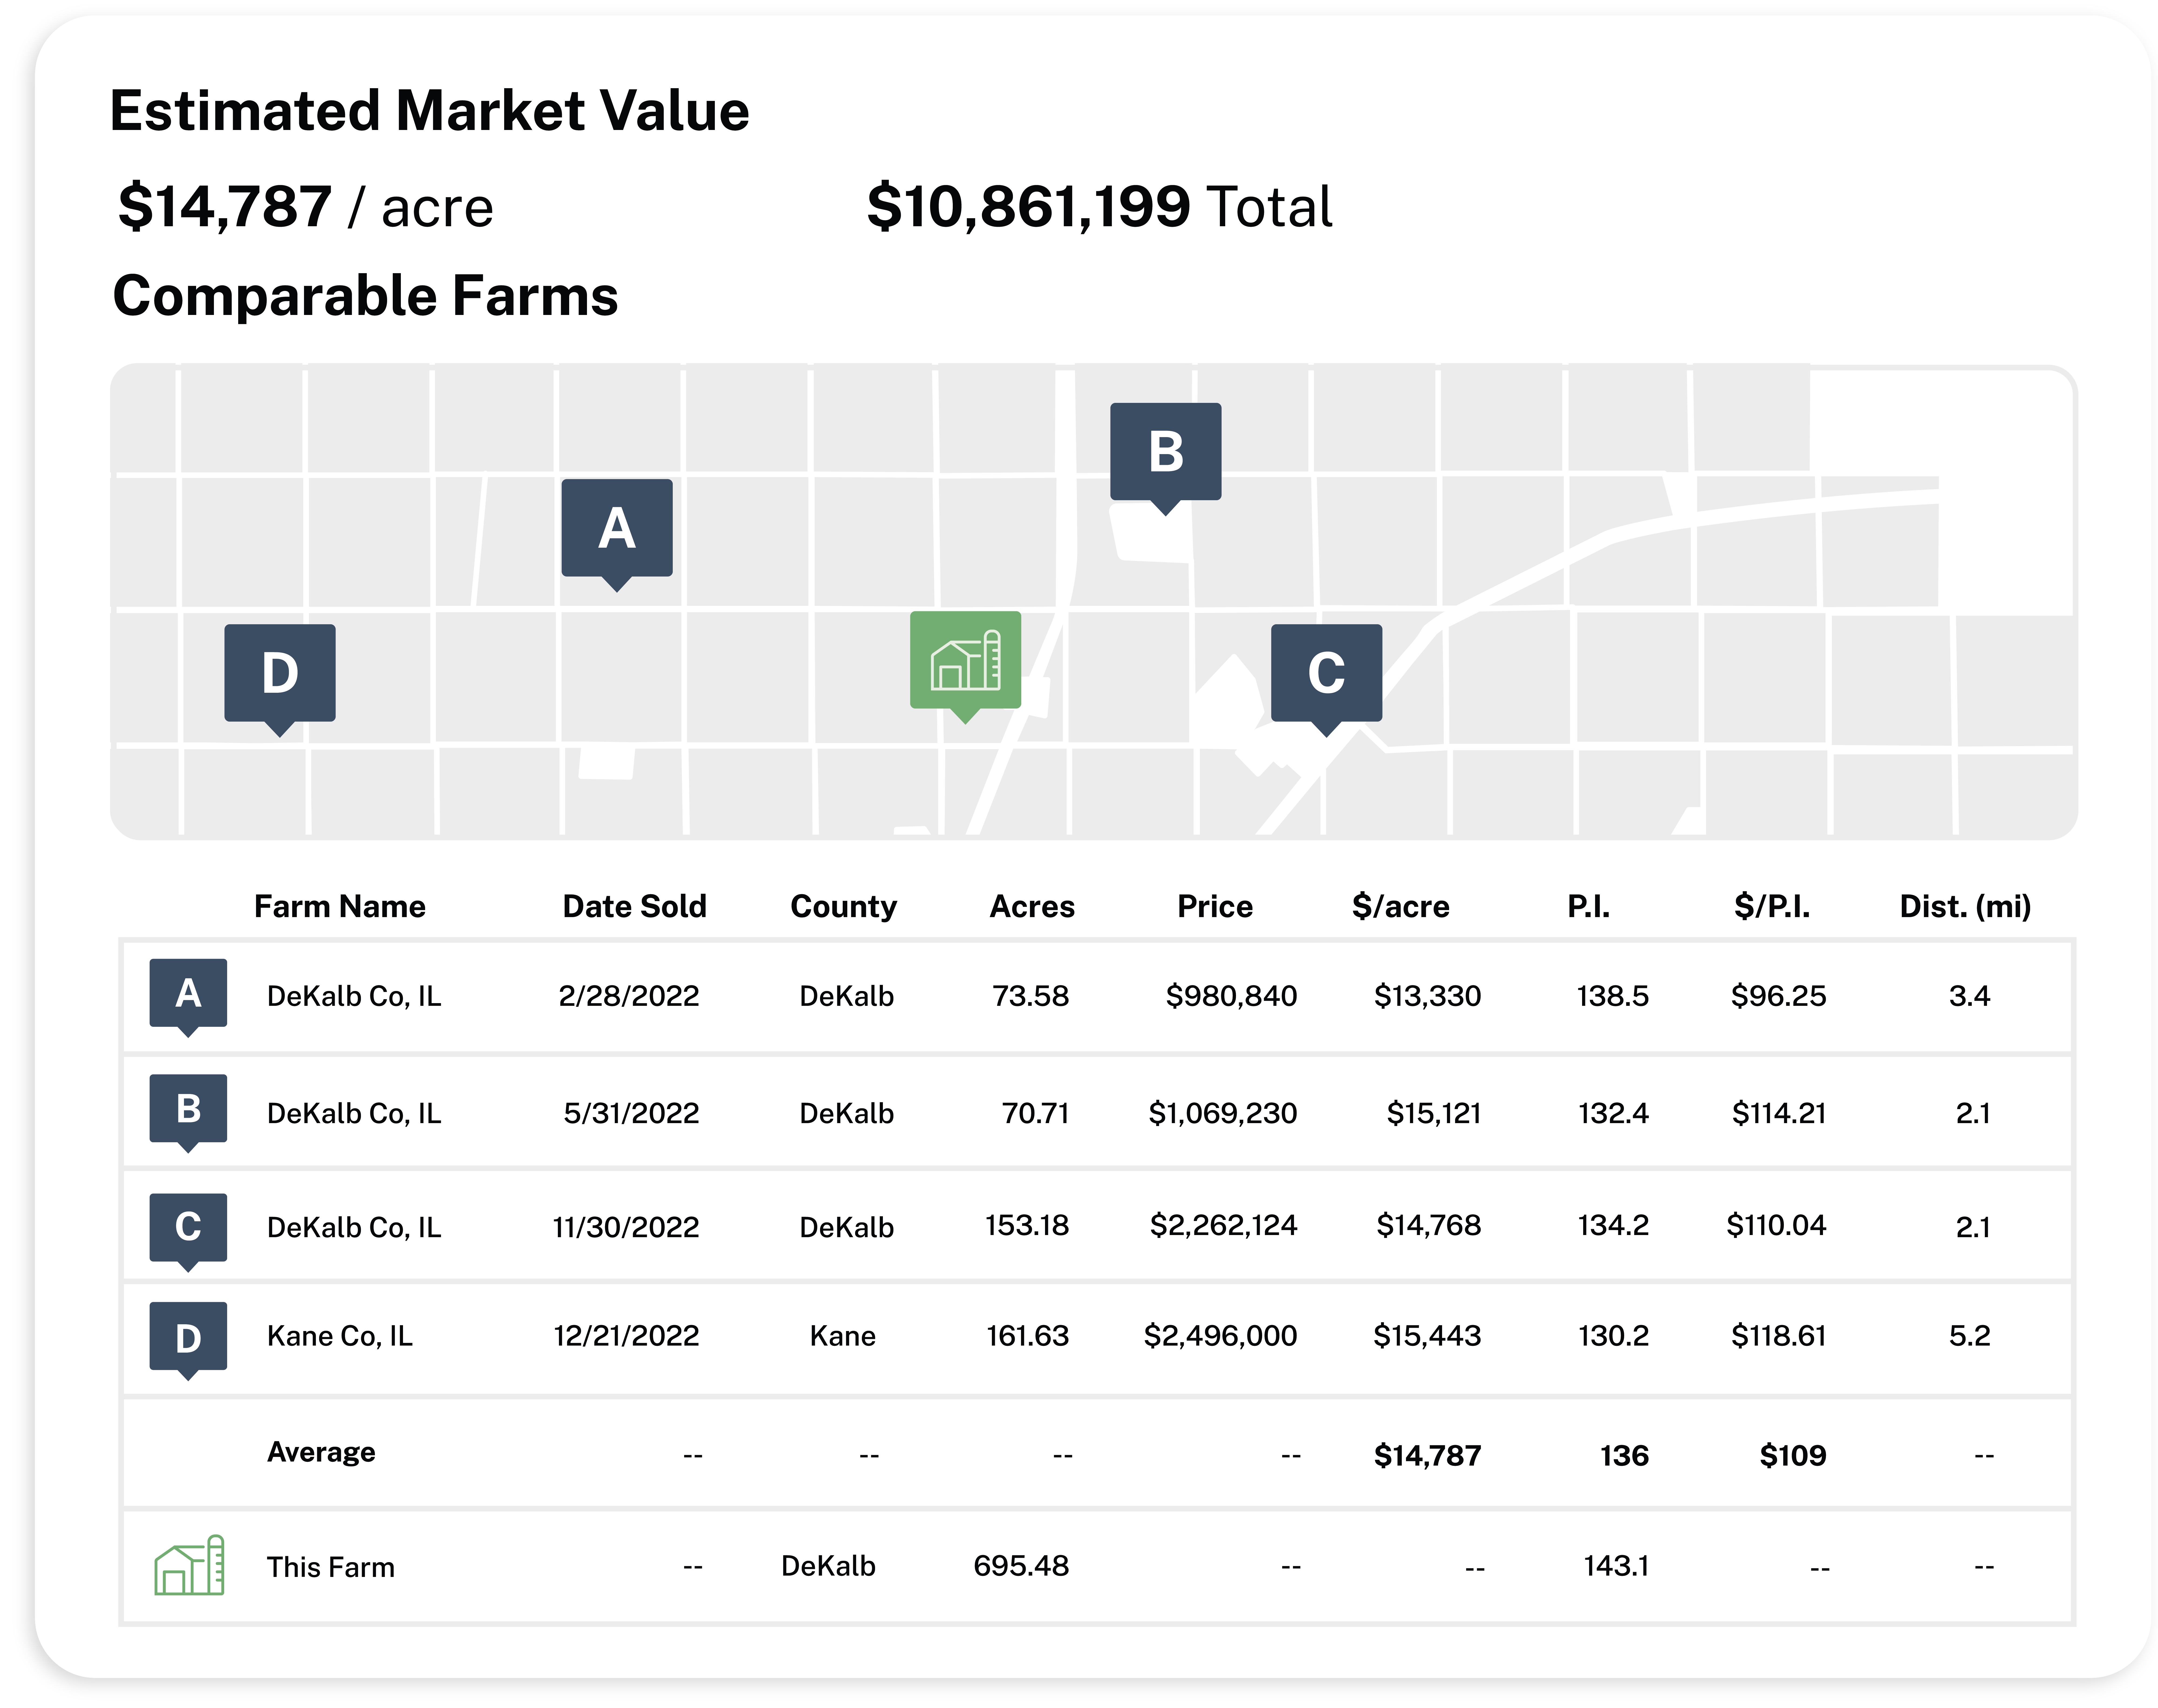Image resolution: width=2158 pixels, height=1708 pixels.
Task: Sort by the Date Sold column header
Action: pos(634,906)
